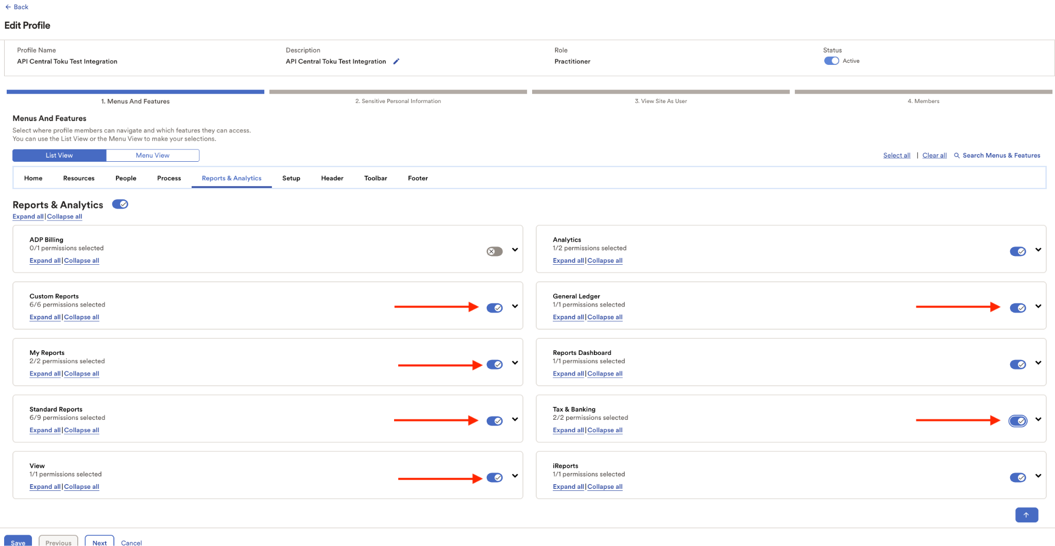Image resolution: width=1055 pixels, height=546 pixels.
Task: Open the Header tab
Action: click(332, 178)
